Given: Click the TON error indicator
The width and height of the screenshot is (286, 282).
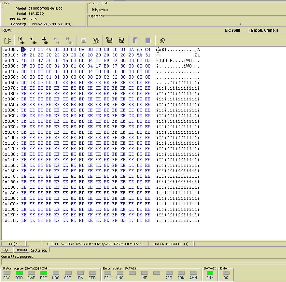Looking at the screenshot, I should (x=181, y=273).
